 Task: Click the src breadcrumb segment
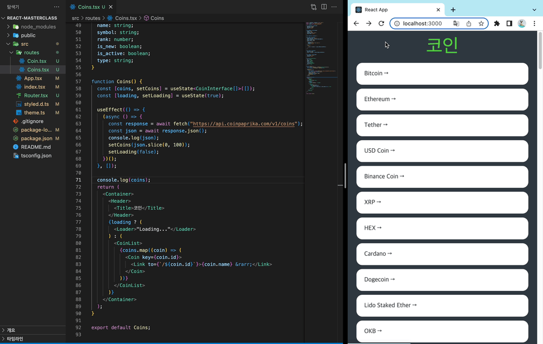tap(75, 18)
